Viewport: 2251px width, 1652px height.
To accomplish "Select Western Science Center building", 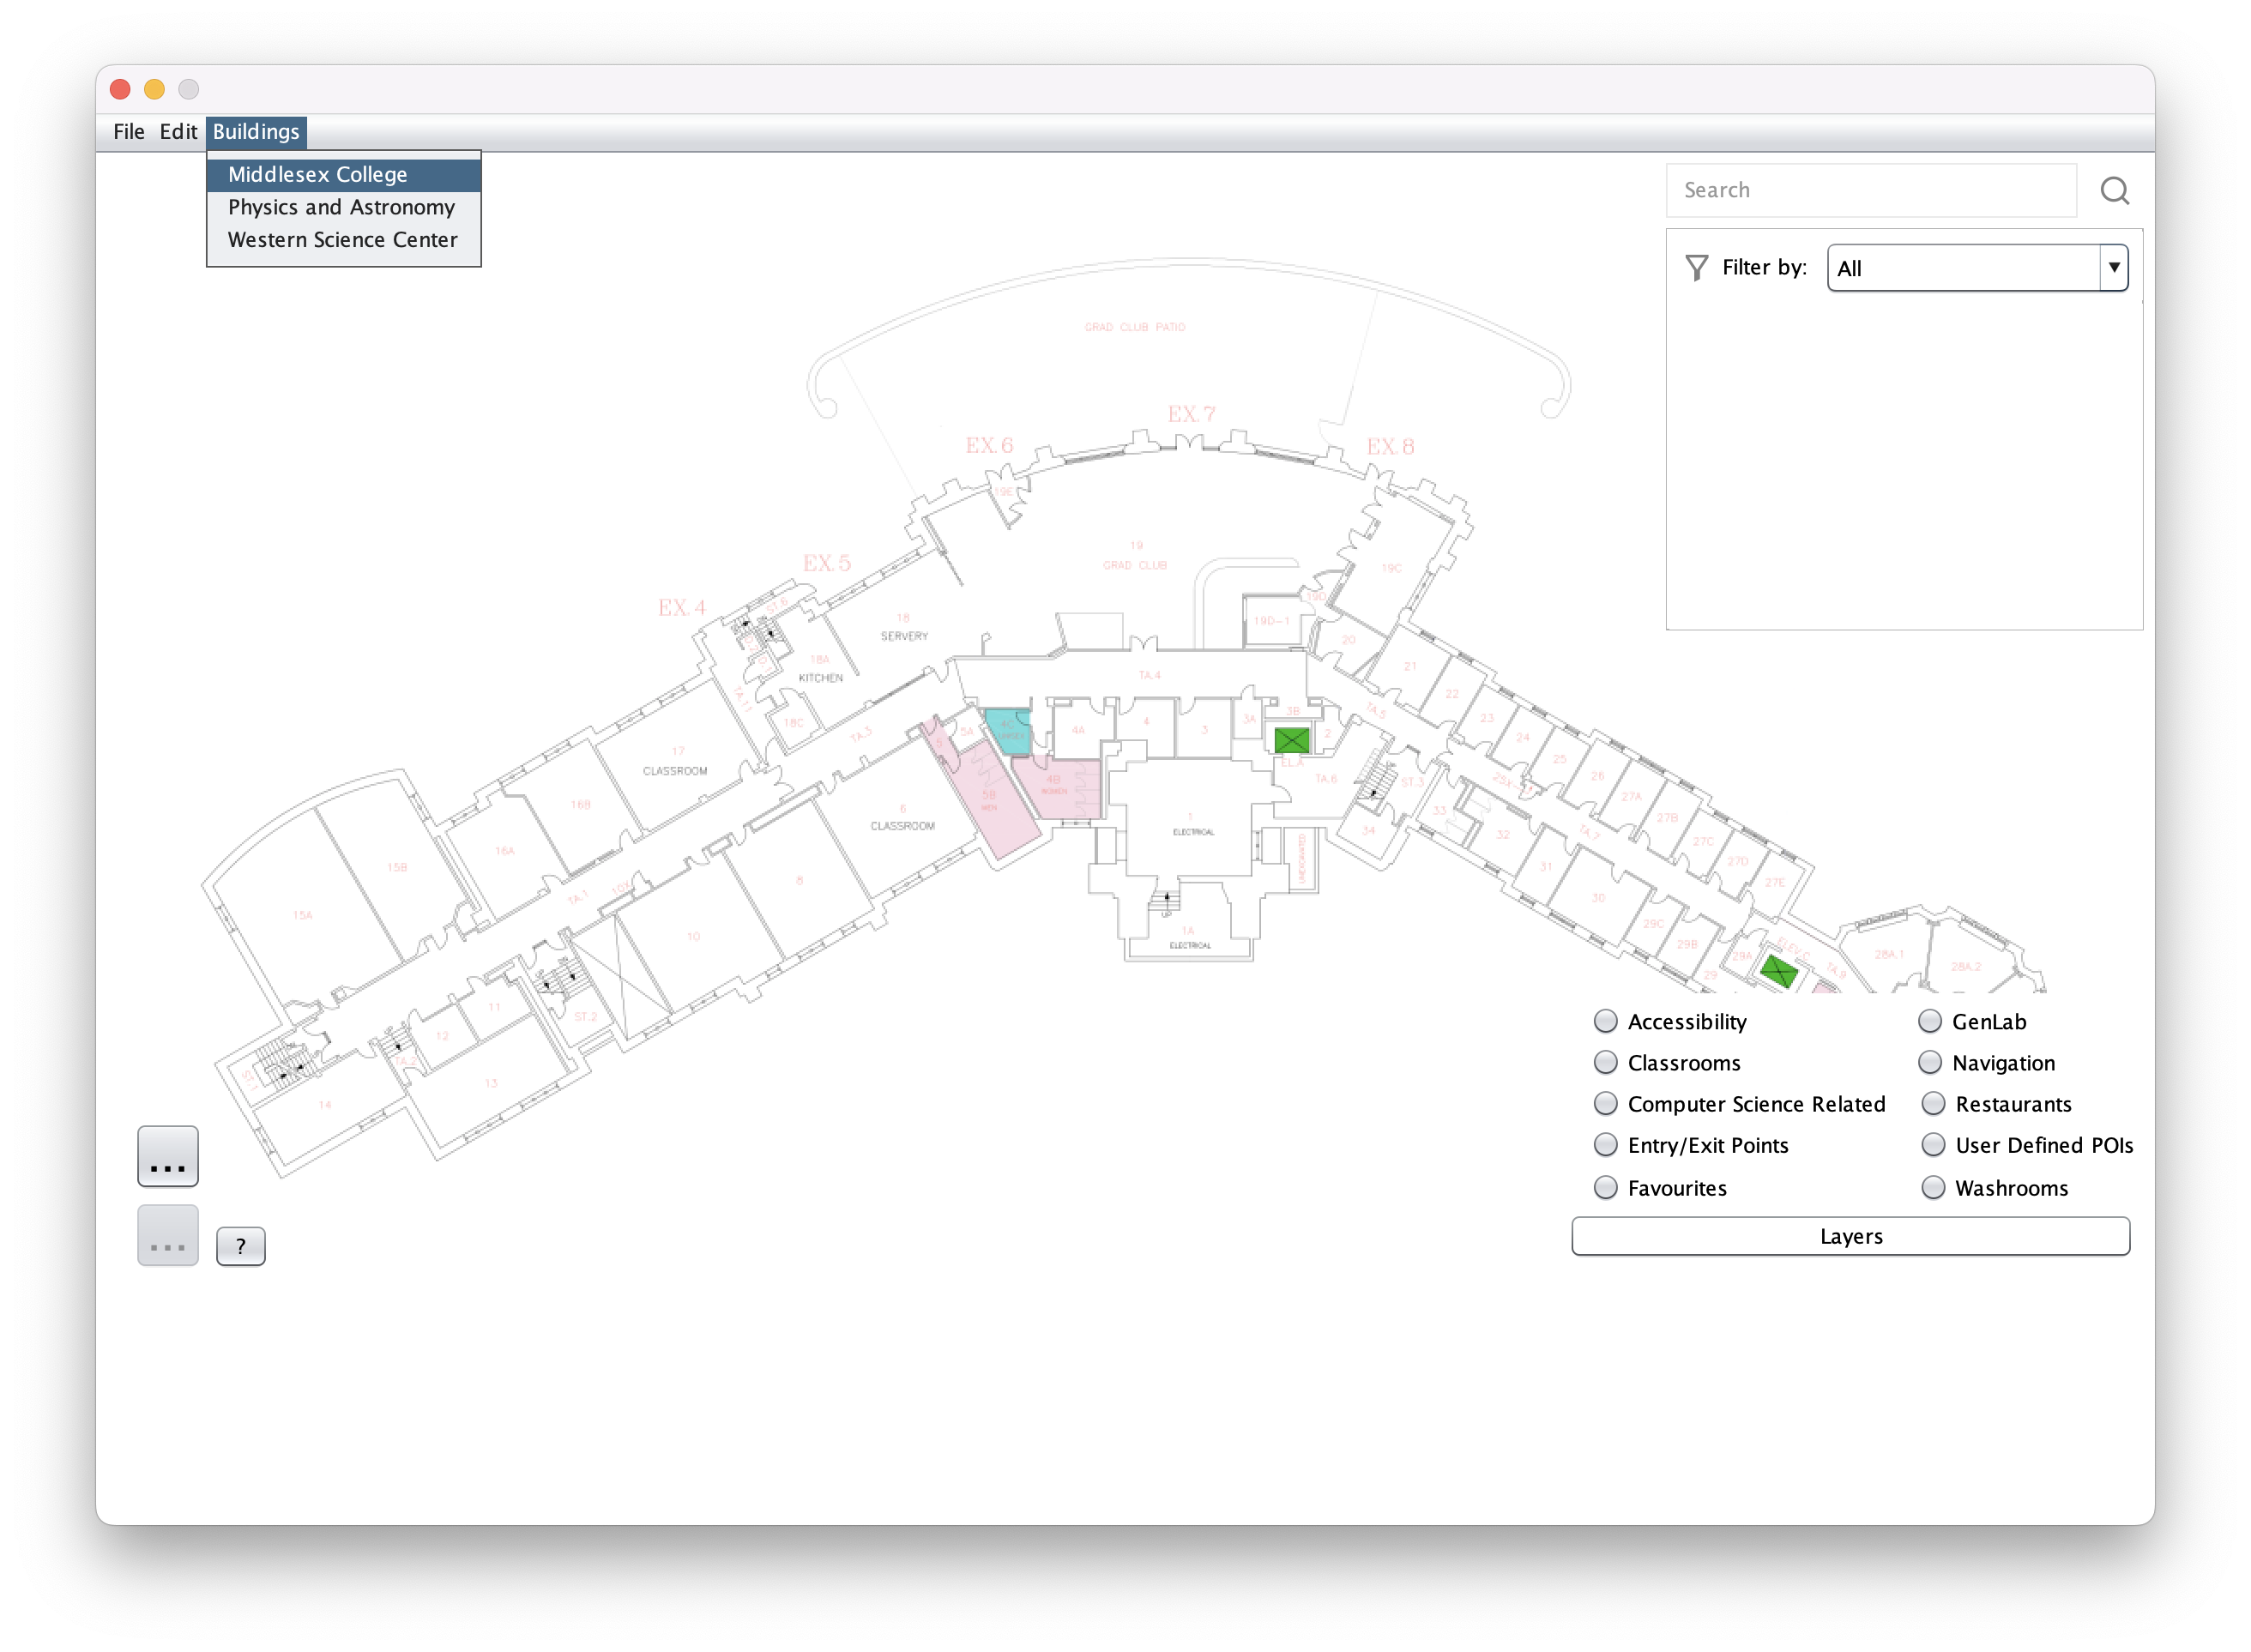I will (x=342, y=240).
